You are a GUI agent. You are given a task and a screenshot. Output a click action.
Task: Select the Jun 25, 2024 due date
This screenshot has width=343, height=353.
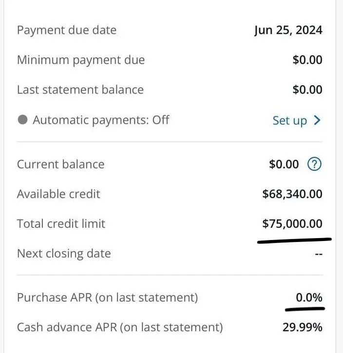tap(288, 30)
